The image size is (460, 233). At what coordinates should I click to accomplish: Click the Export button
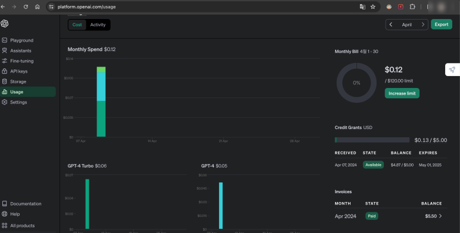click(441, 24)
